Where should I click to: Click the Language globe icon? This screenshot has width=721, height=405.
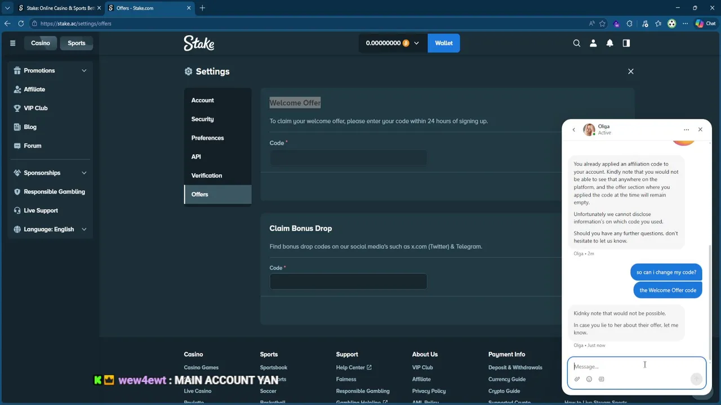pyautogui.click(x=17, y=229)
